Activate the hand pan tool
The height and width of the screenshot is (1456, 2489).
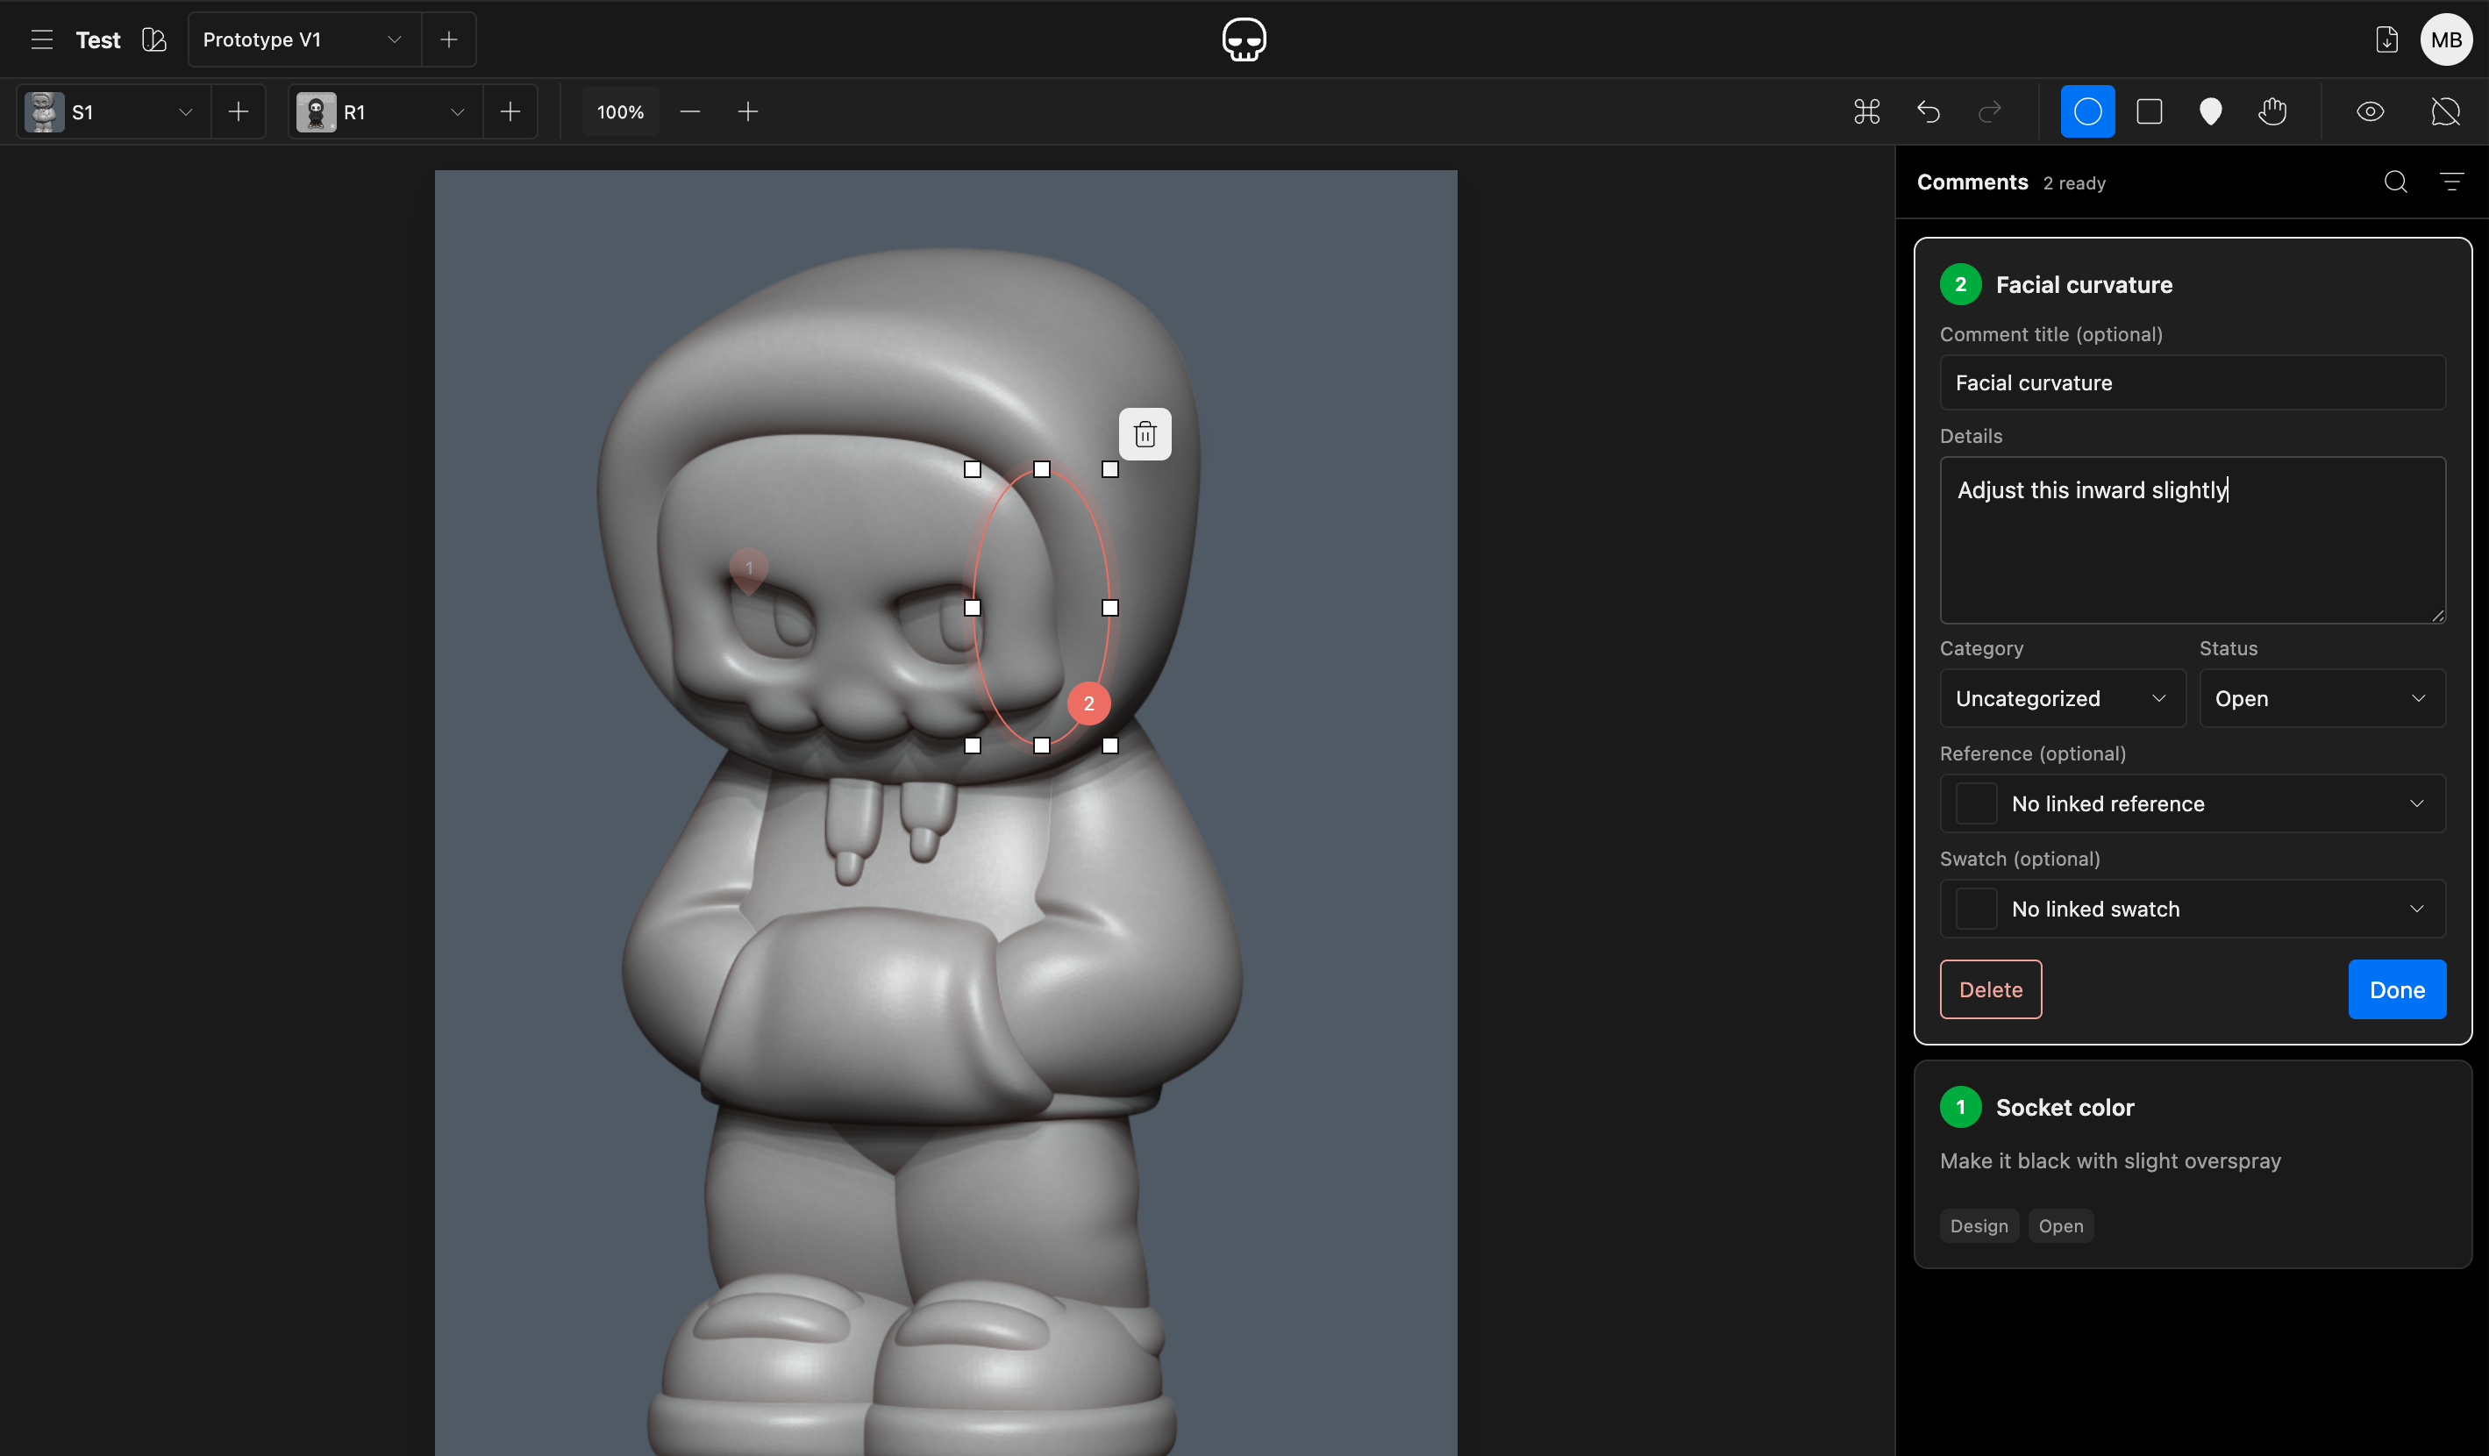2271,111
